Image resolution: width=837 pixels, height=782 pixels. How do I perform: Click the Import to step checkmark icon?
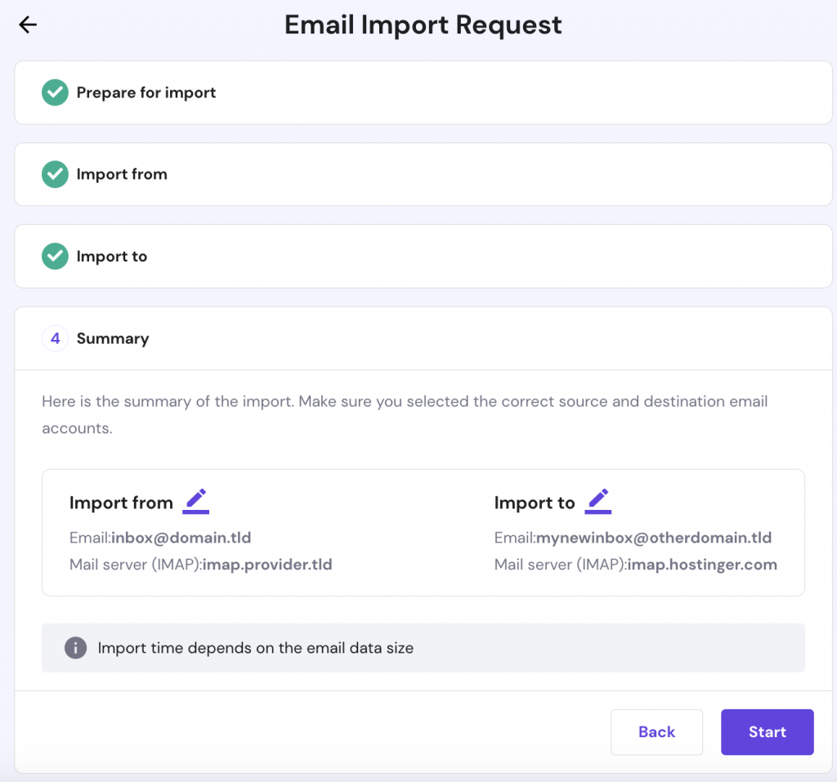(x=54, y=256)
